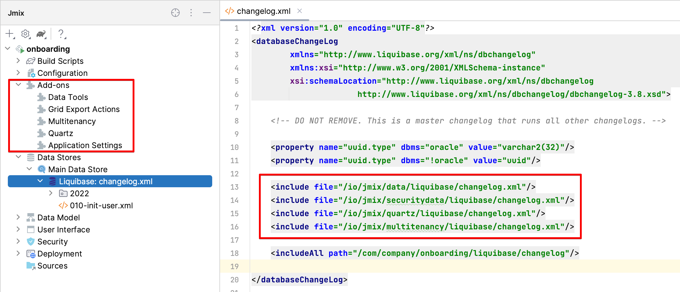Expand the 2022 folder node
The width and height of the screenshot is (680, 292).
51,193
